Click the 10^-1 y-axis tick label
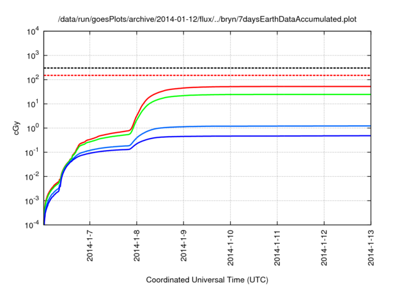The width and height of the screenshot is (409, 286). point(32,152)
